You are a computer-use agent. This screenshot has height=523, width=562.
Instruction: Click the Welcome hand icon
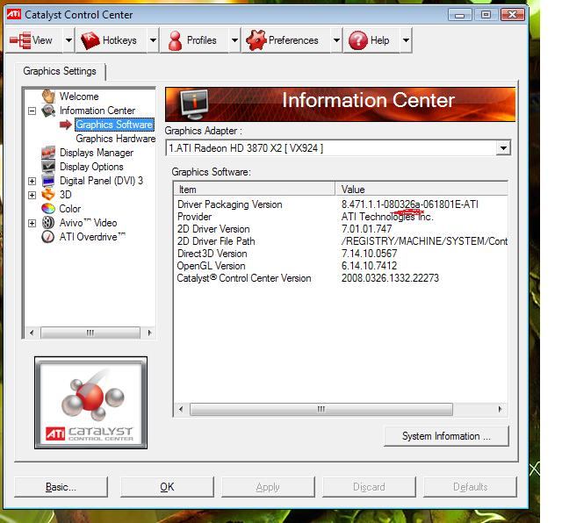(48, 97)
